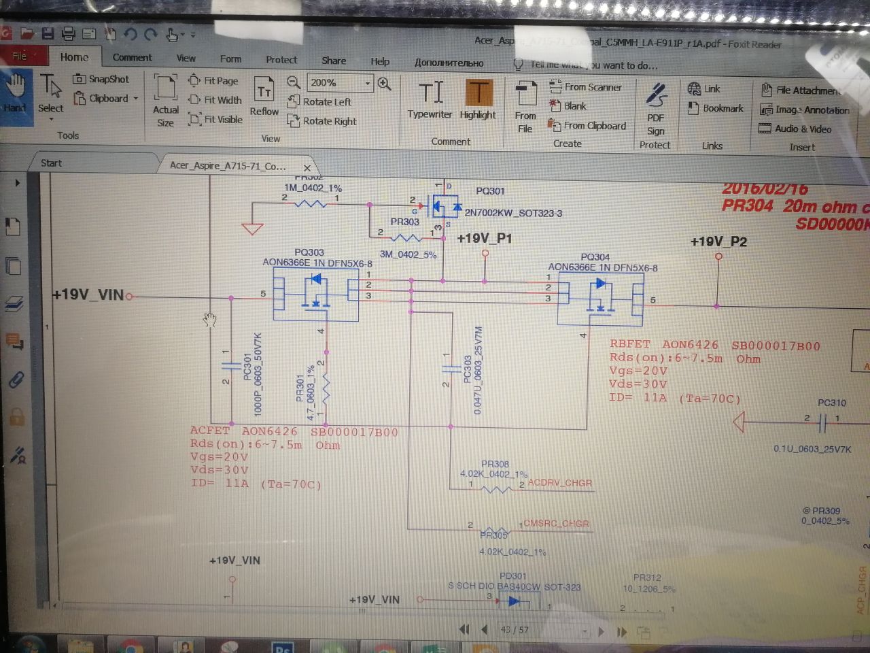Zoom out with the minus magnifier
Image resolution: width=870 pixels, height=653 pixels.
point(294,82)
